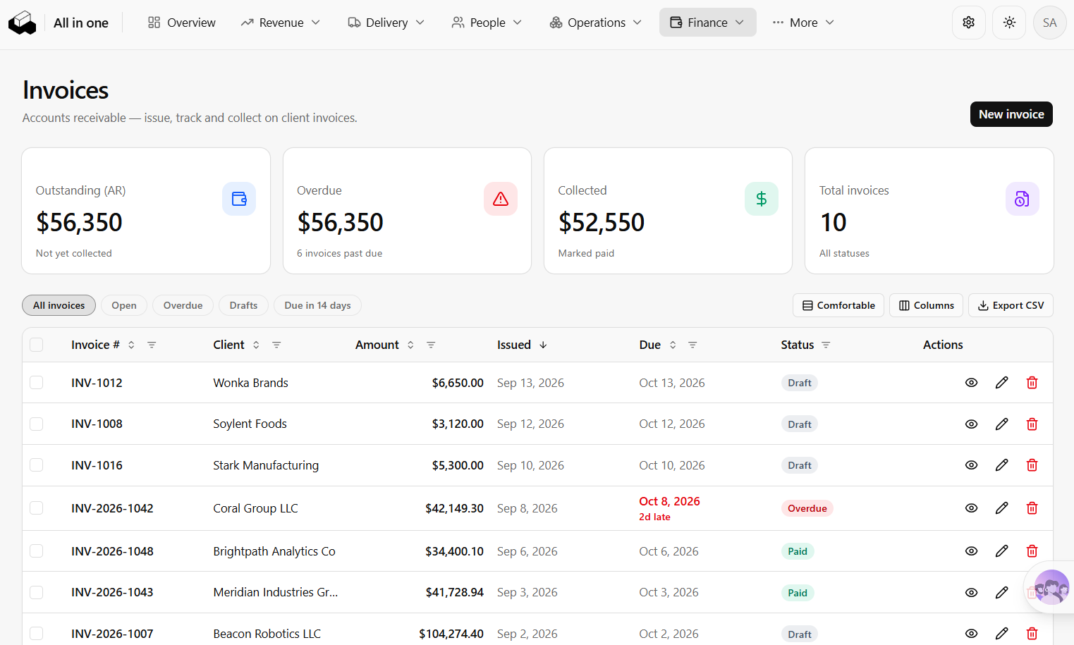
Task: Check the INV-1012 row checkbox
Action: click(x=37, y=383)
